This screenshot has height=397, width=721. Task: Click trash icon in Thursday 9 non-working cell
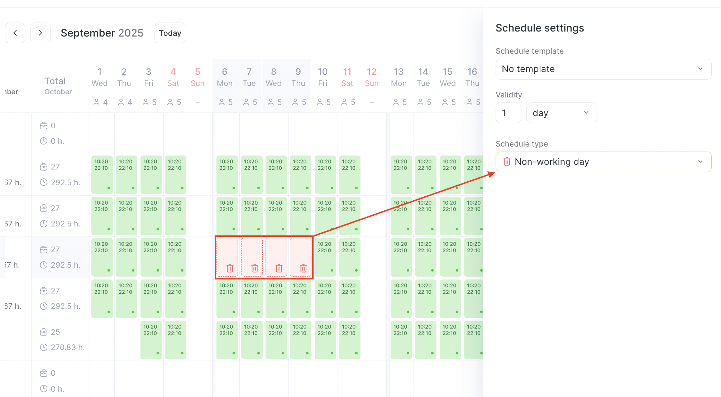tap(303, 268)
